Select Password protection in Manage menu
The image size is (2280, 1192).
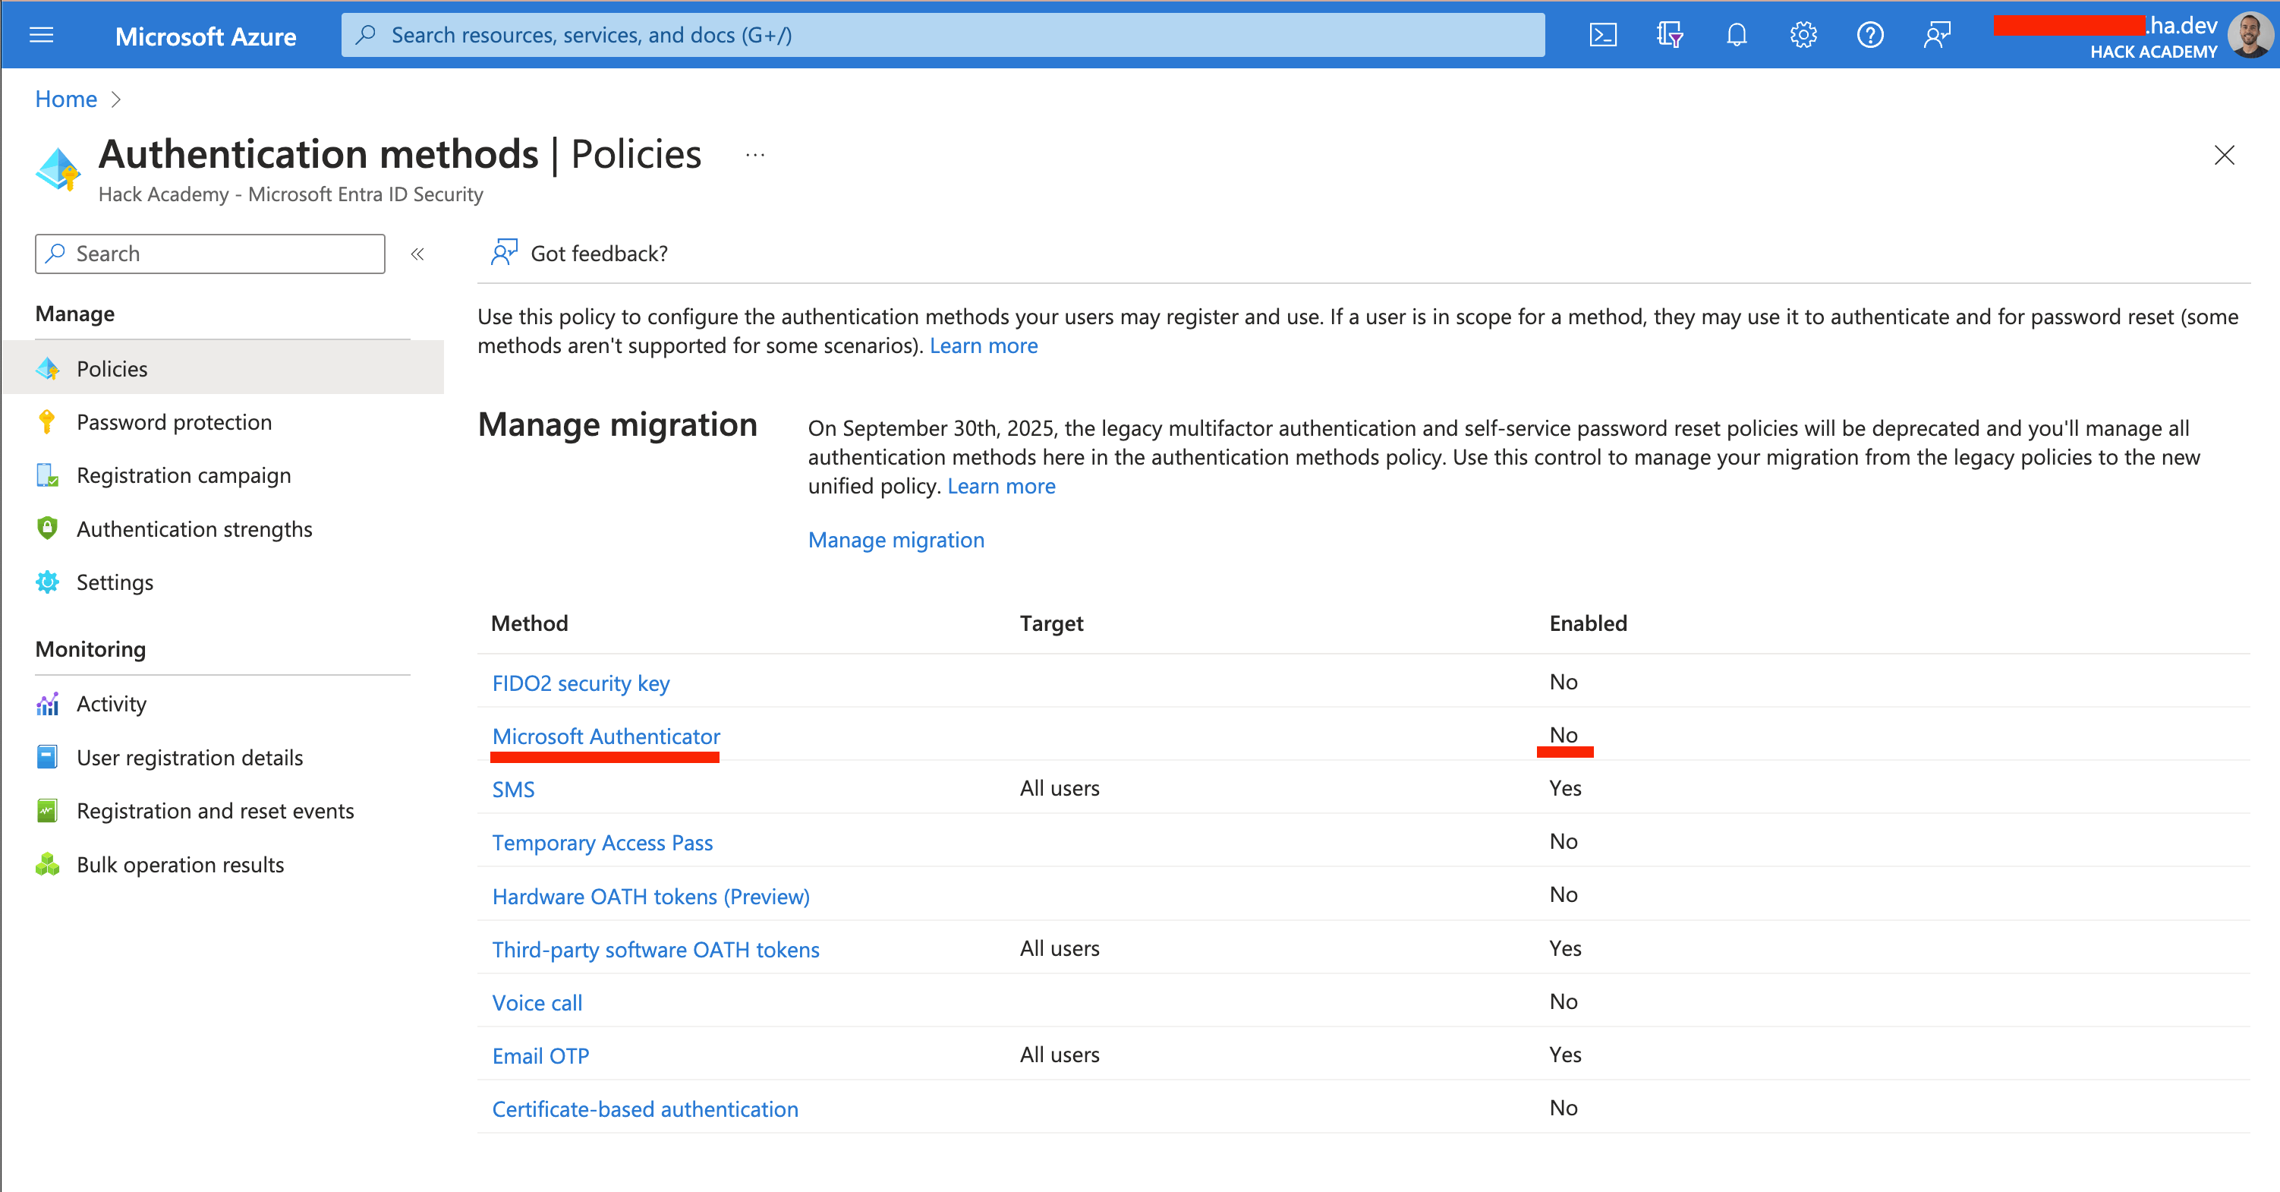[x=174, y=422]
